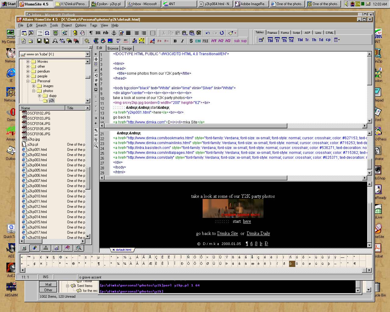Open the table sizer dropdown in Tables toolbar
The width and height of the screenshot is (390, 312).
click(337, 40)
